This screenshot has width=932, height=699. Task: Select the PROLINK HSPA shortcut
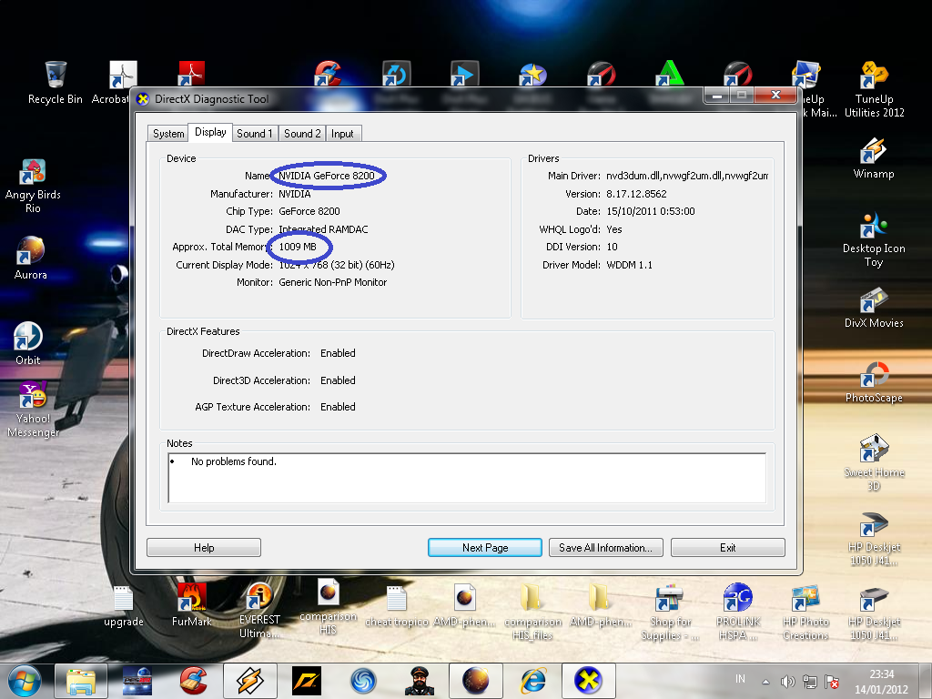[737, 613]
